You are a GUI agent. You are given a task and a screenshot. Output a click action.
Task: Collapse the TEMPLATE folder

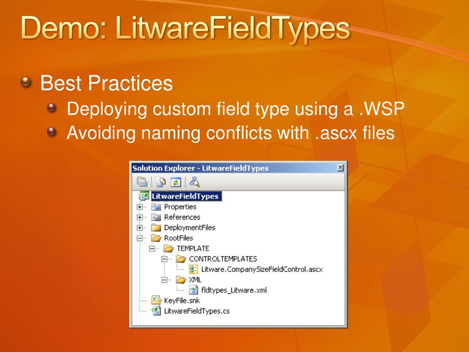(x=152, y=248)
